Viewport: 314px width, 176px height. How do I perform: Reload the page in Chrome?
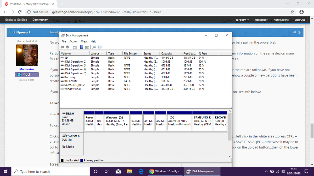[20, 12]
